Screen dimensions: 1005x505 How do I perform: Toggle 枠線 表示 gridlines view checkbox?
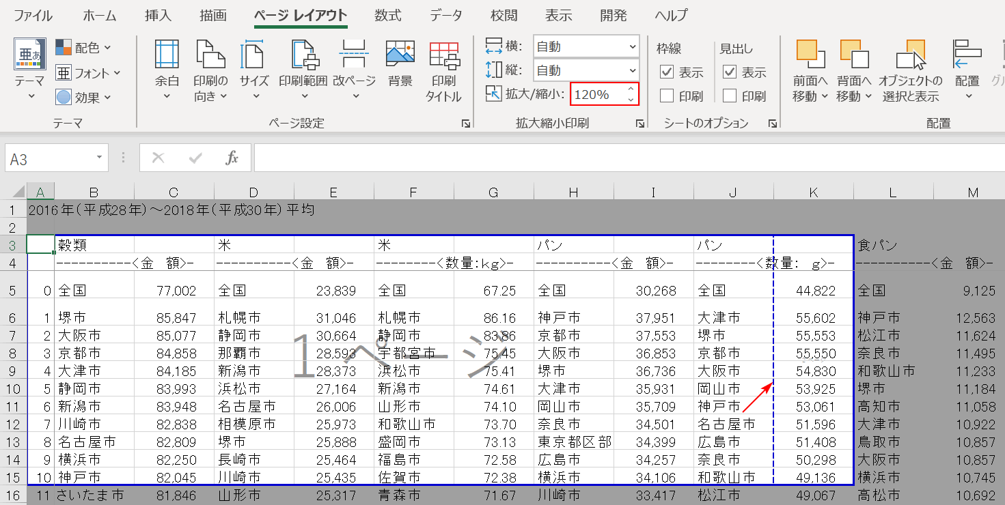(667, 72)
